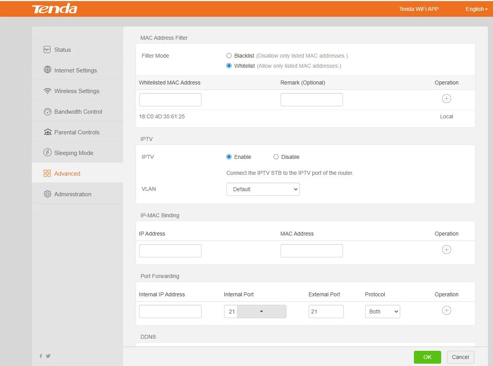This screenshot has width=493, height=366.
Task: Click the IP-MAC Binding section heading
Action: click(160, 215)
